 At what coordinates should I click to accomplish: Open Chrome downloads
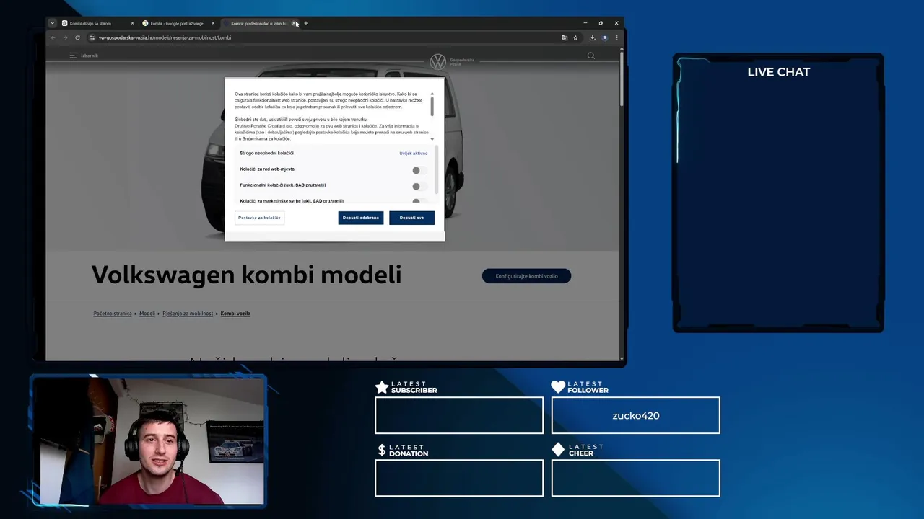(593, 37)
